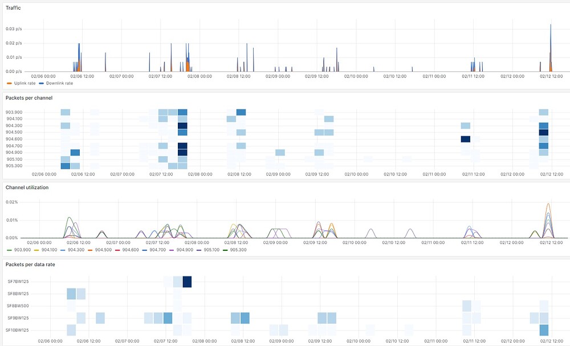Screen dimensions: 570x346
Task: Click the 904.100 legend color marker
Action: click(37, 250)
